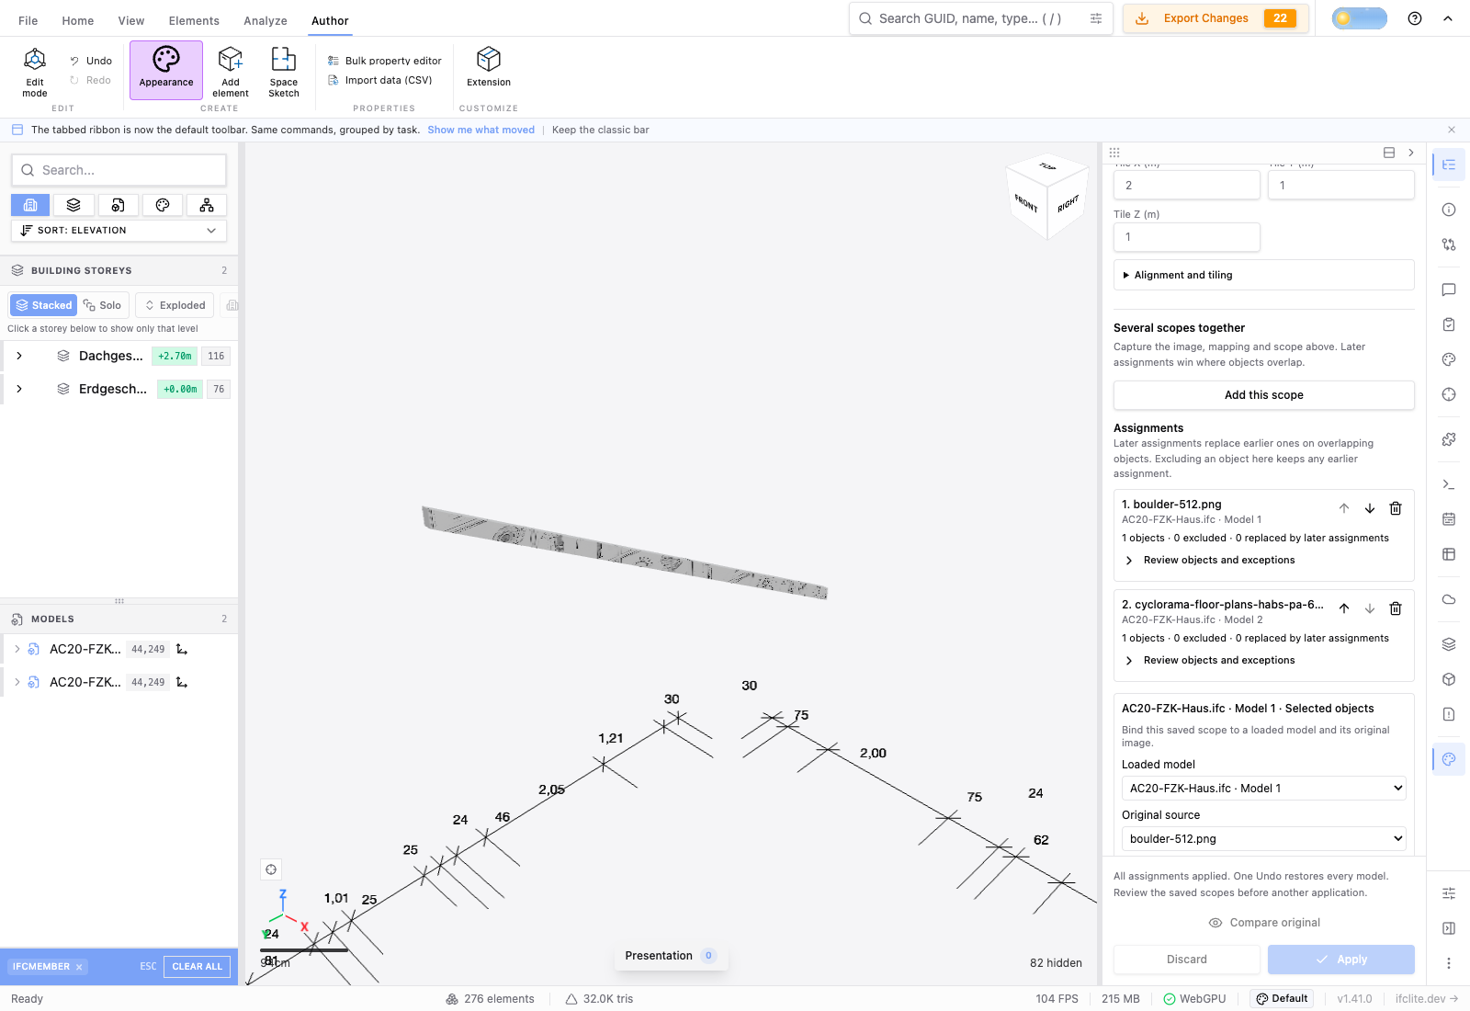Open the Sort: Elevation dropdown
Viewport: 1470px width, 1011px height.
[119, 231]
